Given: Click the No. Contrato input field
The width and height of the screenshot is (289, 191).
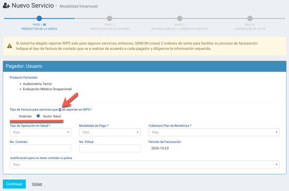Looking at the screenshot, I should click(40, 148).
